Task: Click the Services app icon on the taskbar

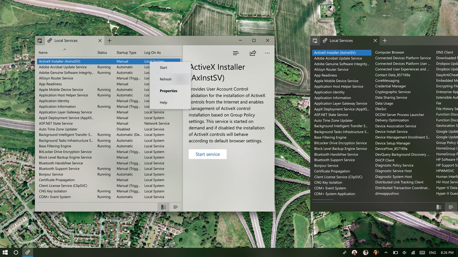Action: (27, 252)
